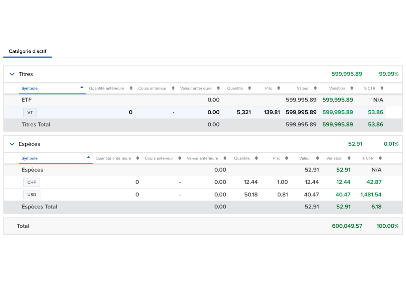Open the VT symbol details

point(30,113)
